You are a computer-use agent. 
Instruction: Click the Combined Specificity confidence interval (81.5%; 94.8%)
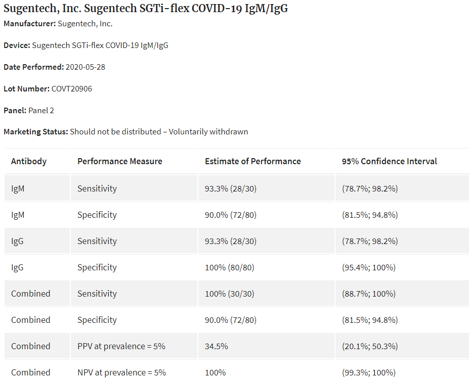point(370,320)
